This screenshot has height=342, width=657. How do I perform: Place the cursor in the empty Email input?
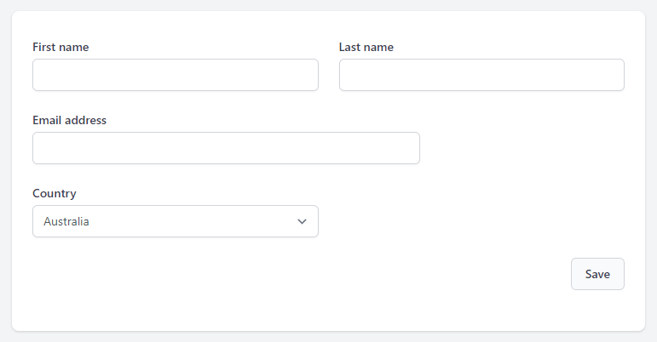click(x=227, y=148)
